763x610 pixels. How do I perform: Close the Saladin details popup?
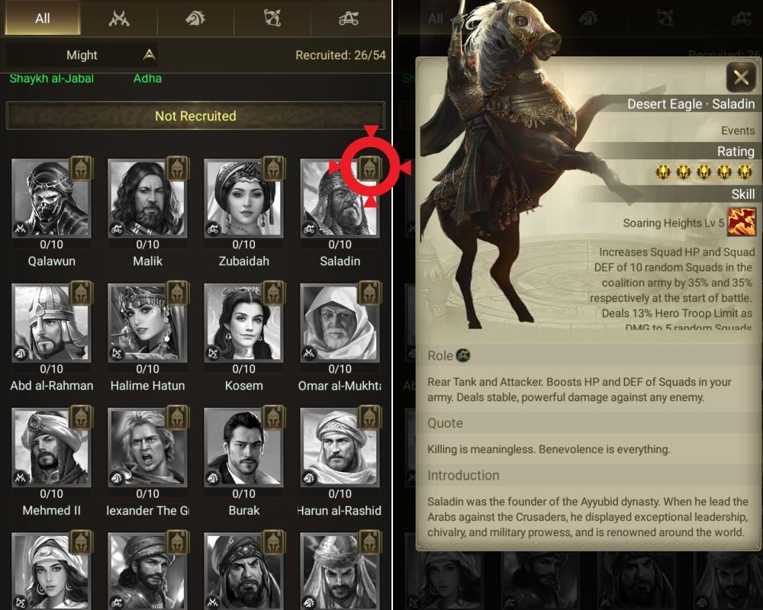(741, 77)
